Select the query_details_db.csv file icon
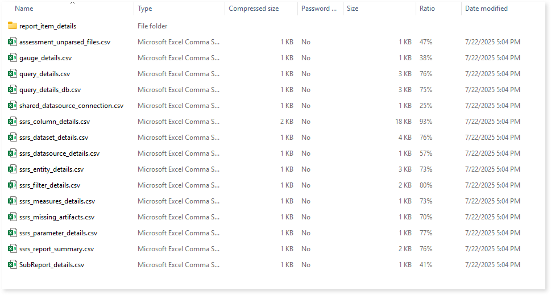 point(13,90)
